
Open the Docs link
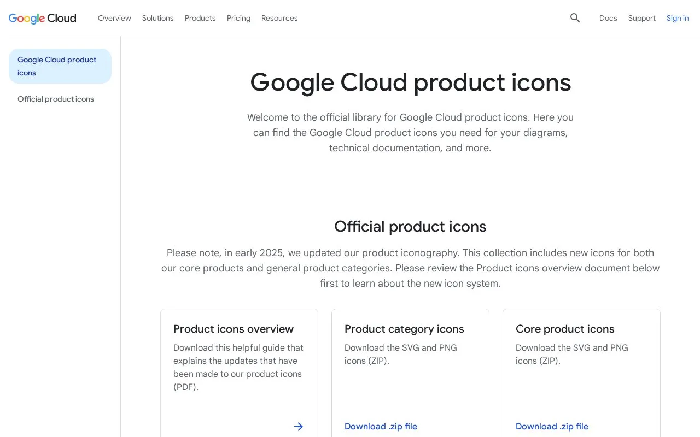click(608, 18)
